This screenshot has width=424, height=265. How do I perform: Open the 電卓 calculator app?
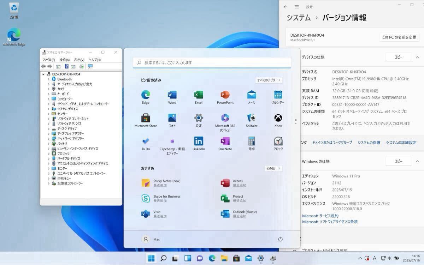[x=252, y=144]
